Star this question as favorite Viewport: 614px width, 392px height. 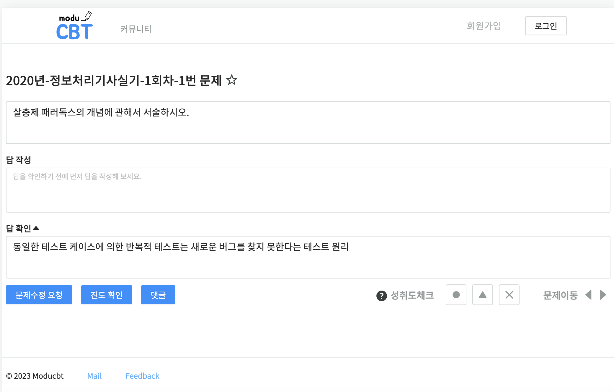232,80
